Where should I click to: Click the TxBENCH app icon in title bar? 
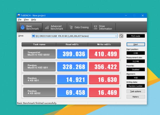(x=19, y=15)
